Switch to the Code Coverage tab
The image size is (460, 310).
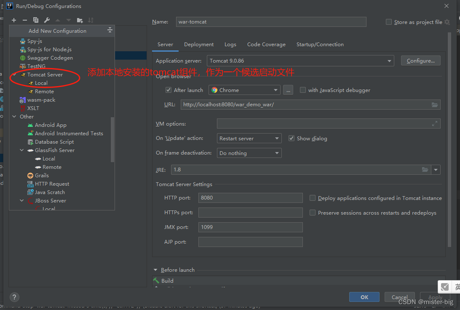click(x=266, y=44)
